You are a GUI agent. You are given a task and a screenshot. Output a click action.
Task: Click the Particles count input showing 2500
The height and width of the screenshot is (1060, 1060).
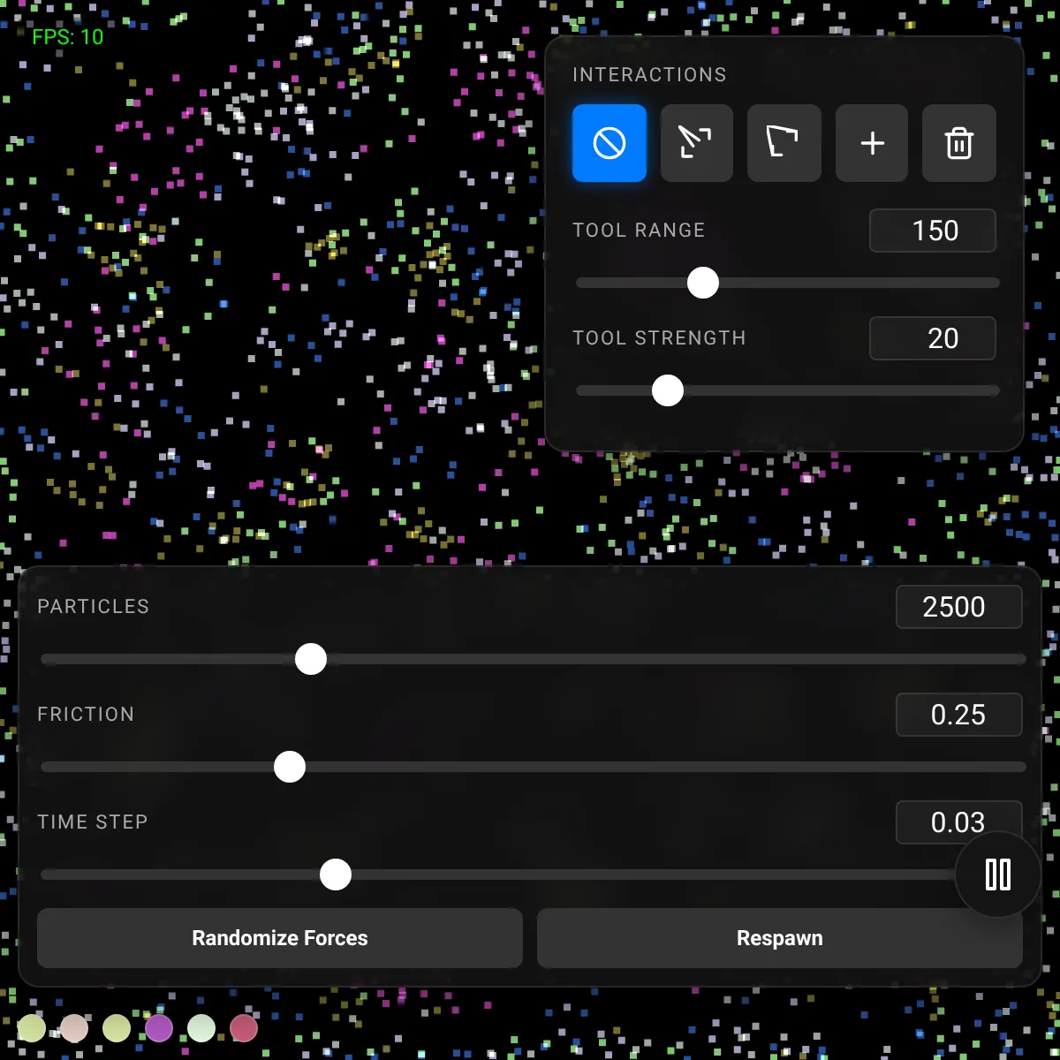958,607
